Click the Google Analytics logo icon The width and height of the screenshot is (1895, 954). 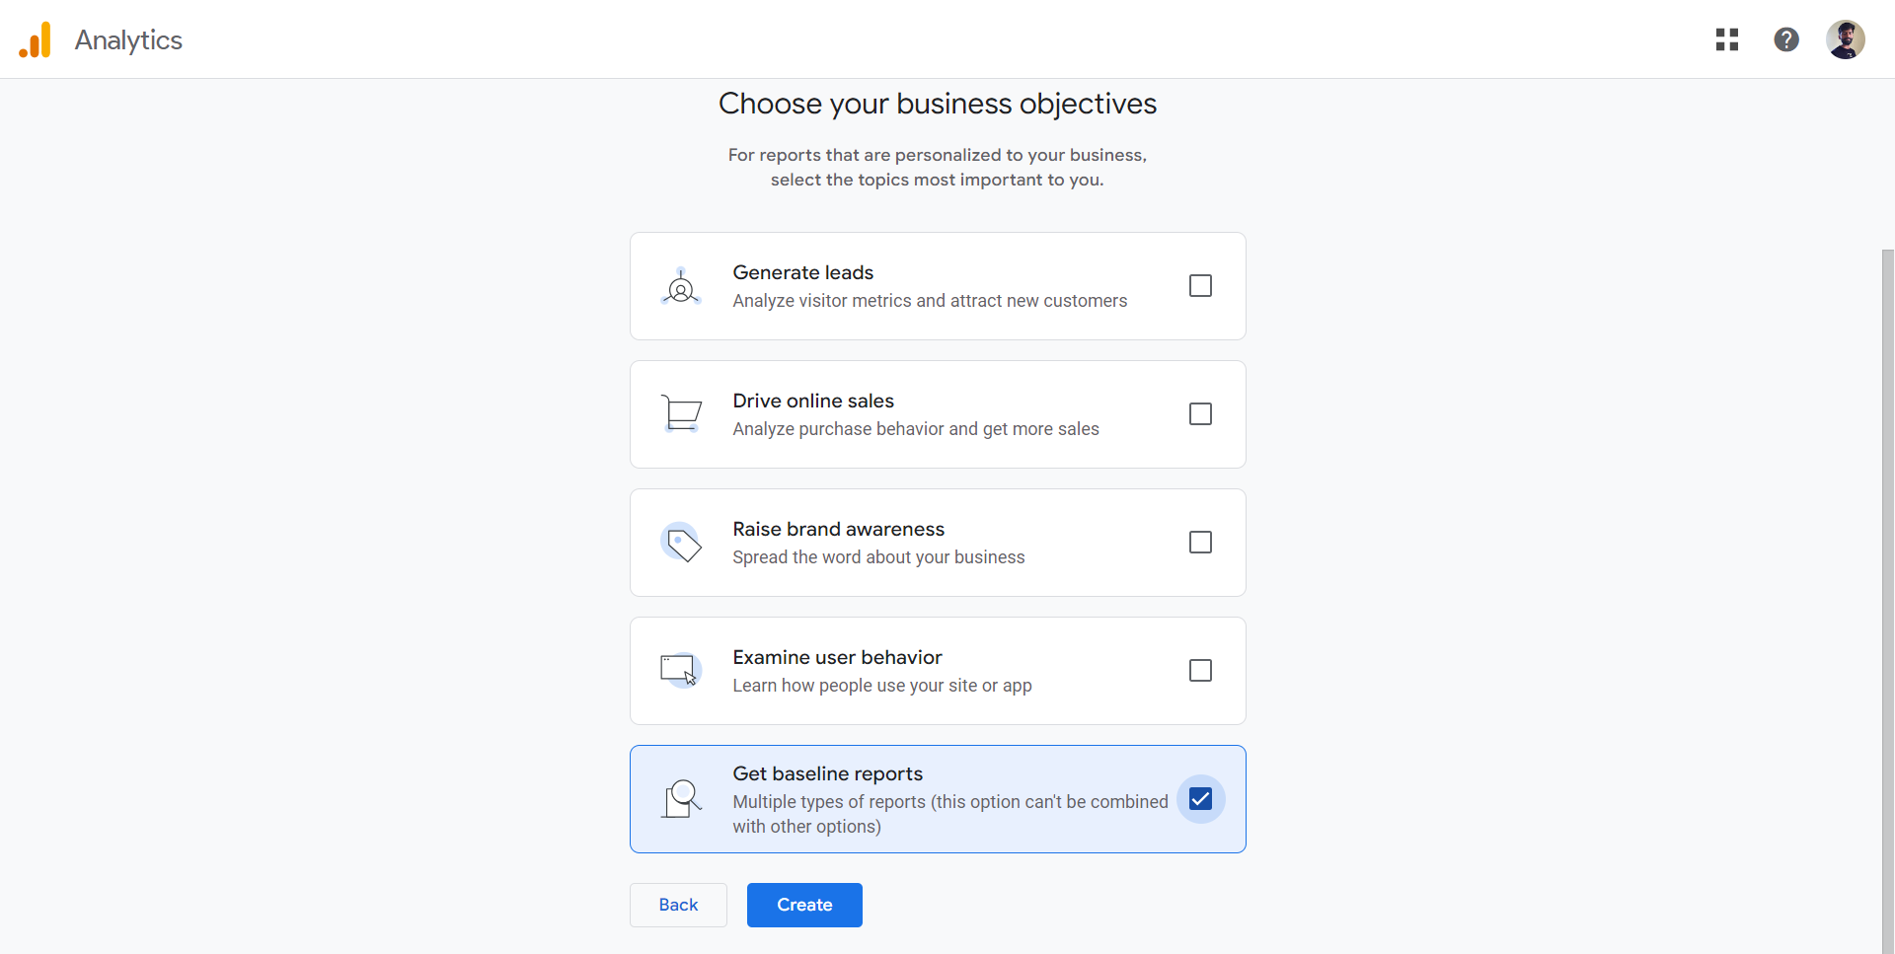pyautogui.click(x=36, y=39)
